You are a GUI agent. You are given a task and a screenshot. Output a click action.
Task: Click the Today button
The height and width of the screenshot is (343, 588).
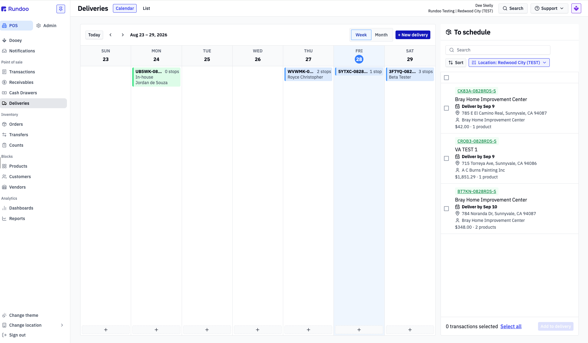(94, 35)
